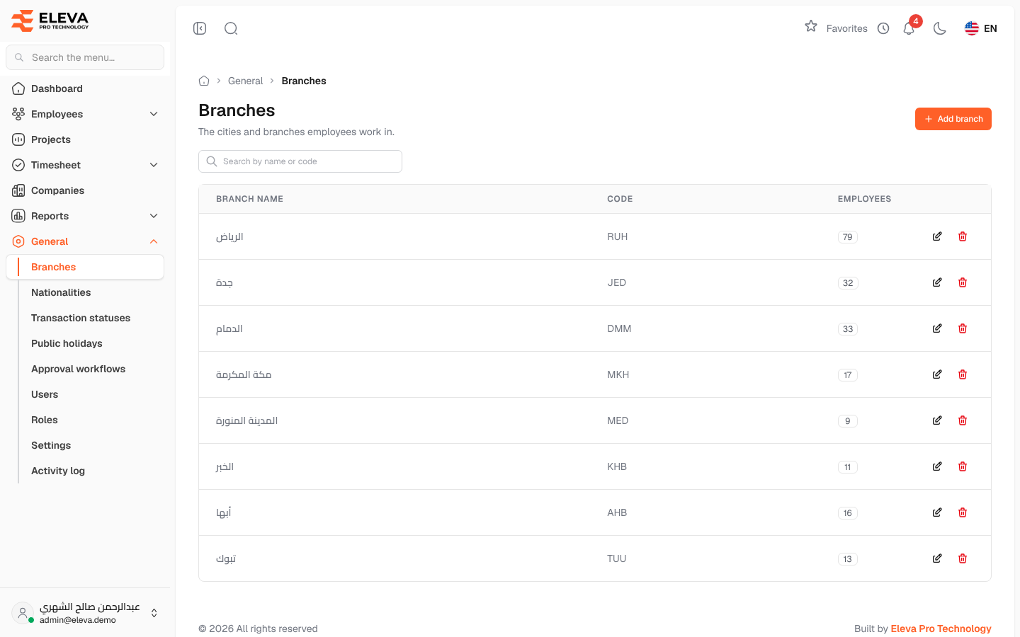Toggle dark mode moon icon

pos(940,28)
